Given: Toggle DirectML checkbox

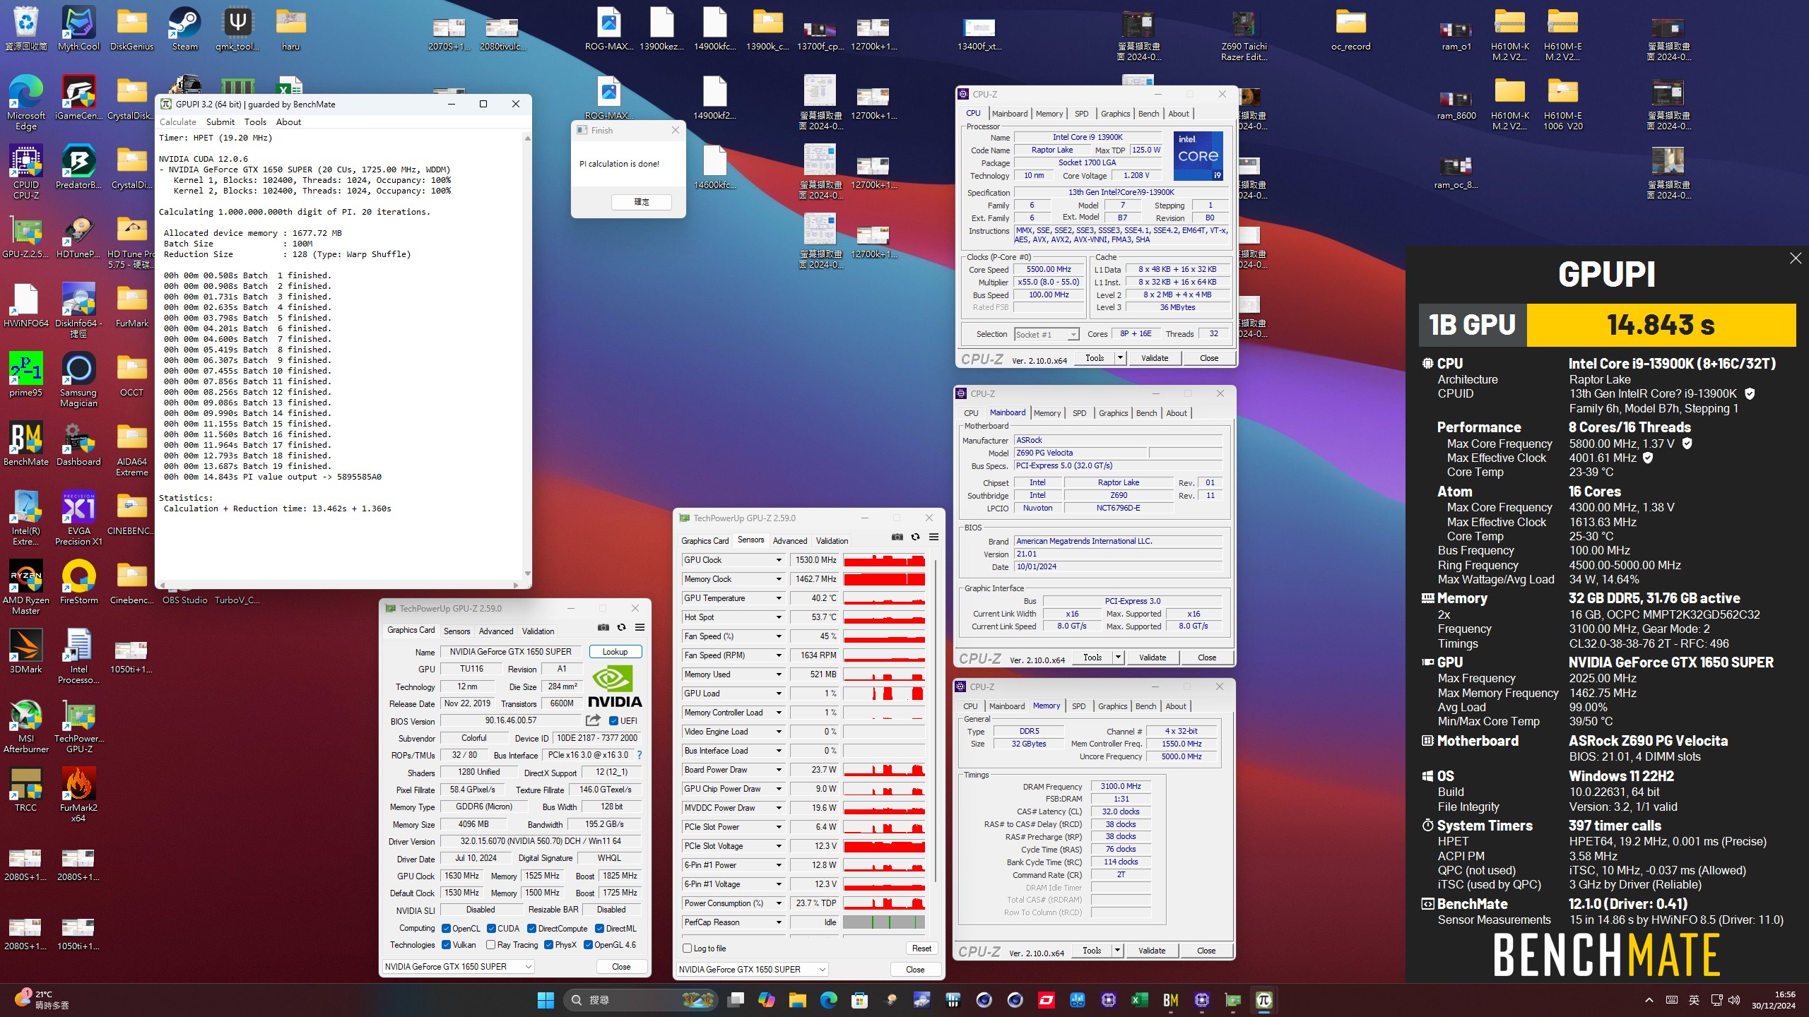Looking at the screenshot, I should tap(599, 929).
